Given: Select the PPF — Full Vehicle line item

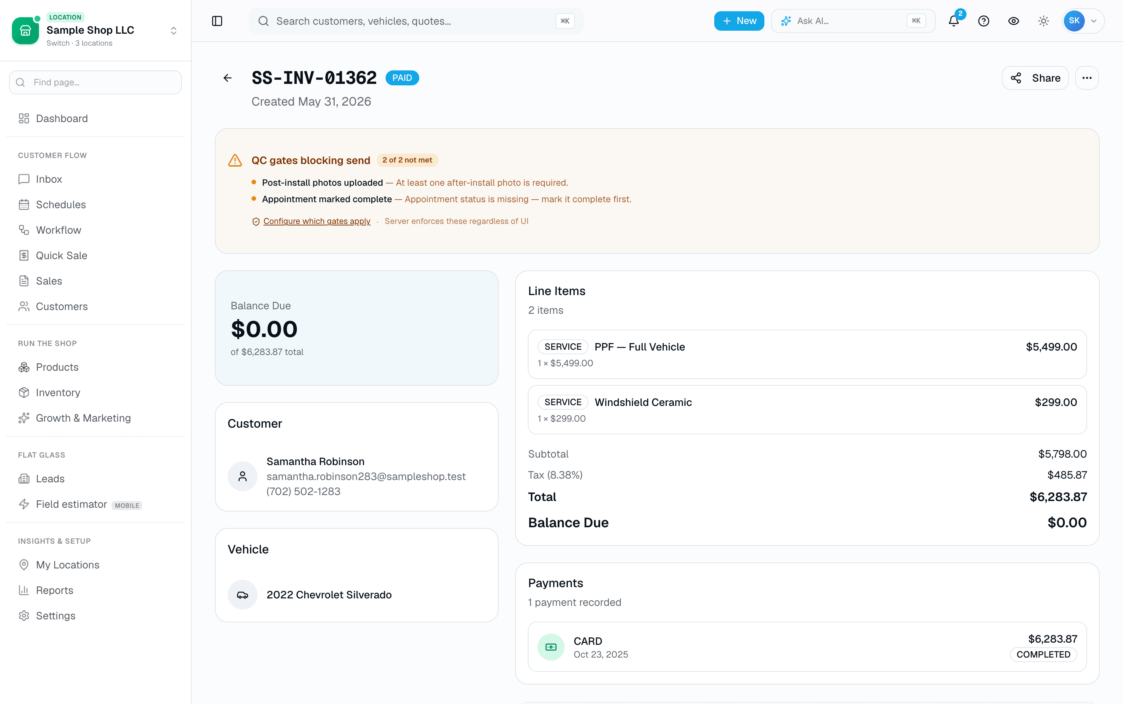Looking at the screenshot, I should pos(807,354).
